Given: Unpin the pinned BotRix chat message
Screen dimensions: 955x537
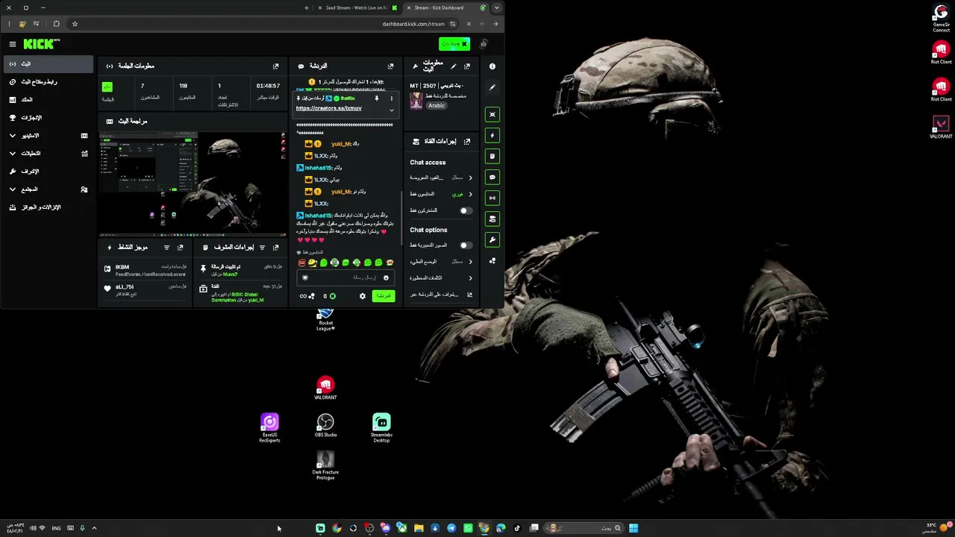Looking at the screenshot, I should [377, 98].
